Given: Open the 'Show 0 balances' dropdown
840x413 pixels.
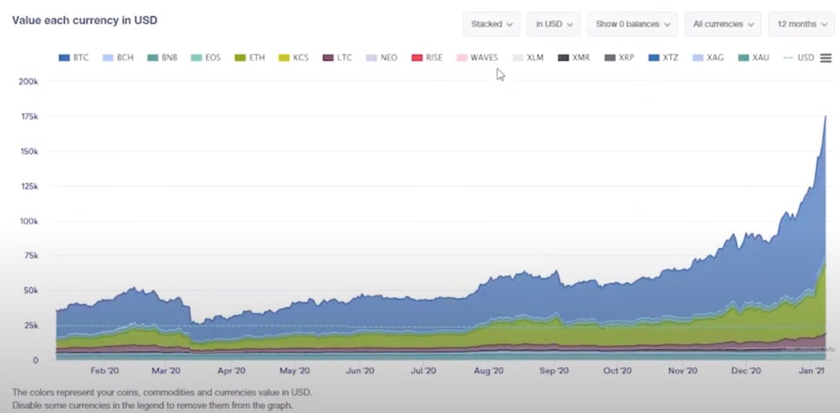Looking at the screenshot, I should pyautogui.click(x=632, y=24).
